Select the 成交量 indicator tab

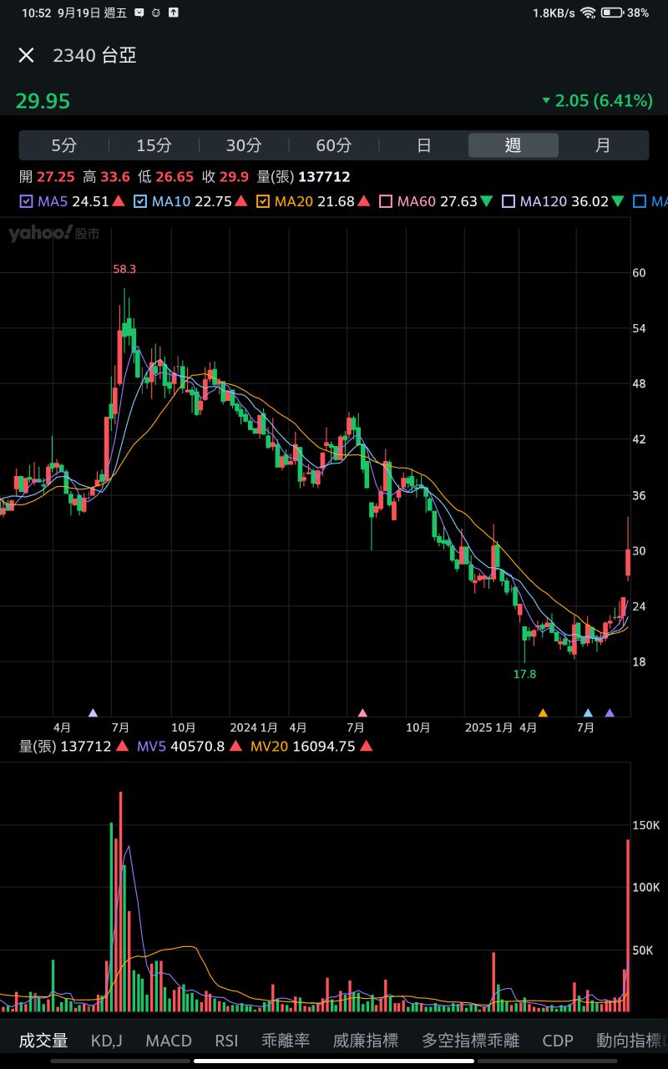43,1041
